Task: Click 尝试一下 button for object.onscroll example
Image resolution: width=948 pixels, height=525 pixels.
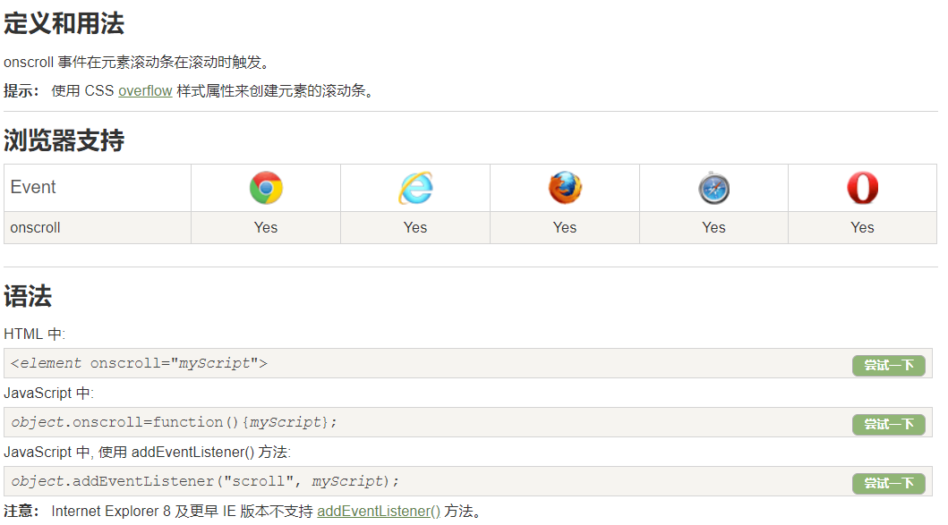Action: click(889, 425)
